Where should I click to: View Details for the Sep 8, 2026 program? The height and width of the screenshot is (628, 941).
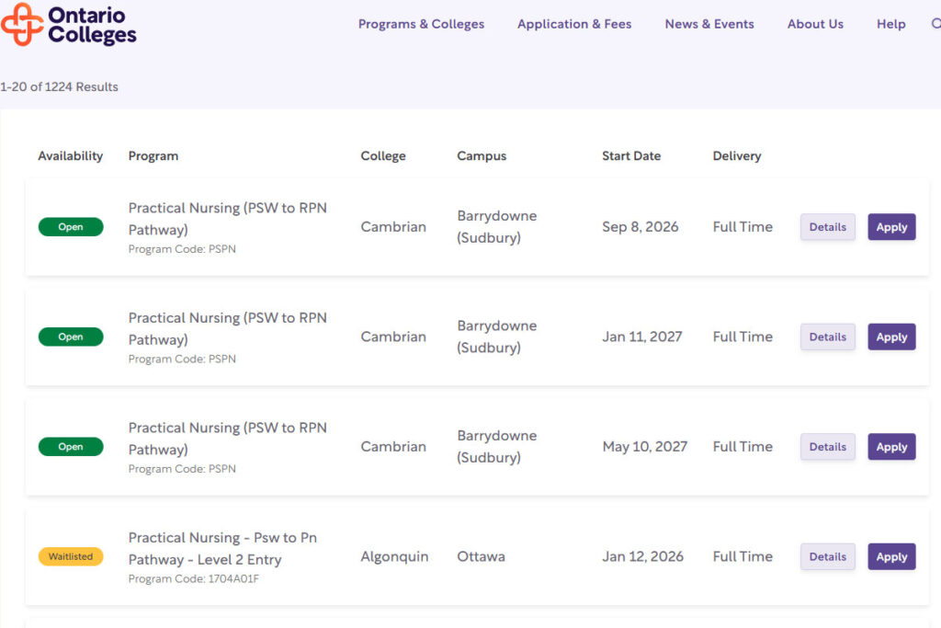pos(827,226)
